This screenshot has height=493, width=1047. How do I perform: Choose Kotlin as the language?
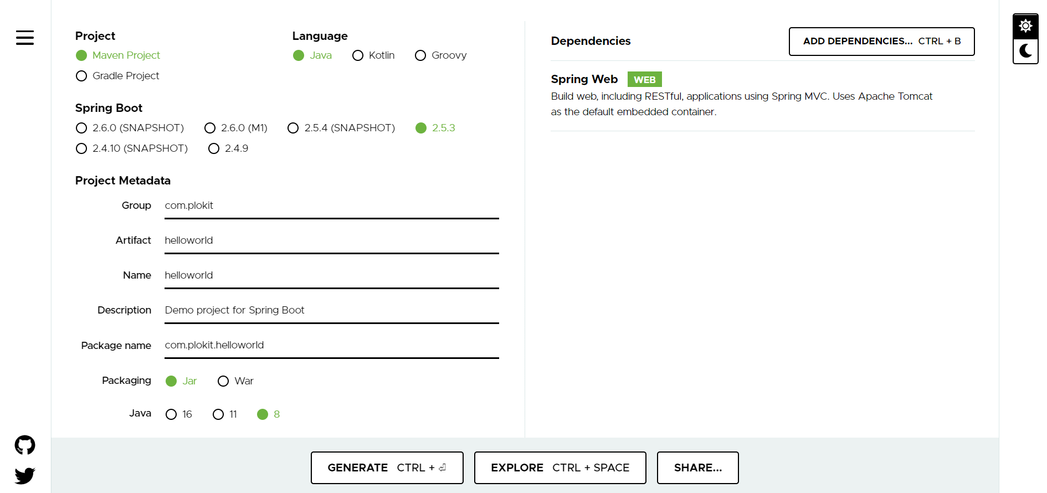tap(373, 55)
